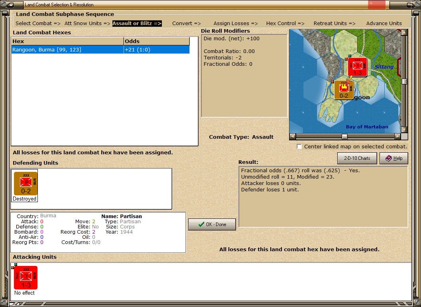Image resolution: width=421 pixels, height=307 pixels.
Task: Click the Odds column header
Action: click(156, 41)
